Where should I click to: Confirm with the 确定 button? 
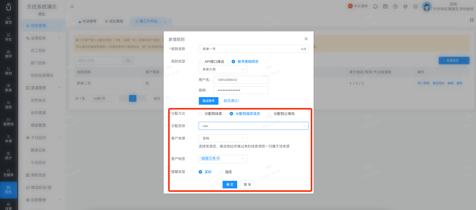click(x=230, y=184)
